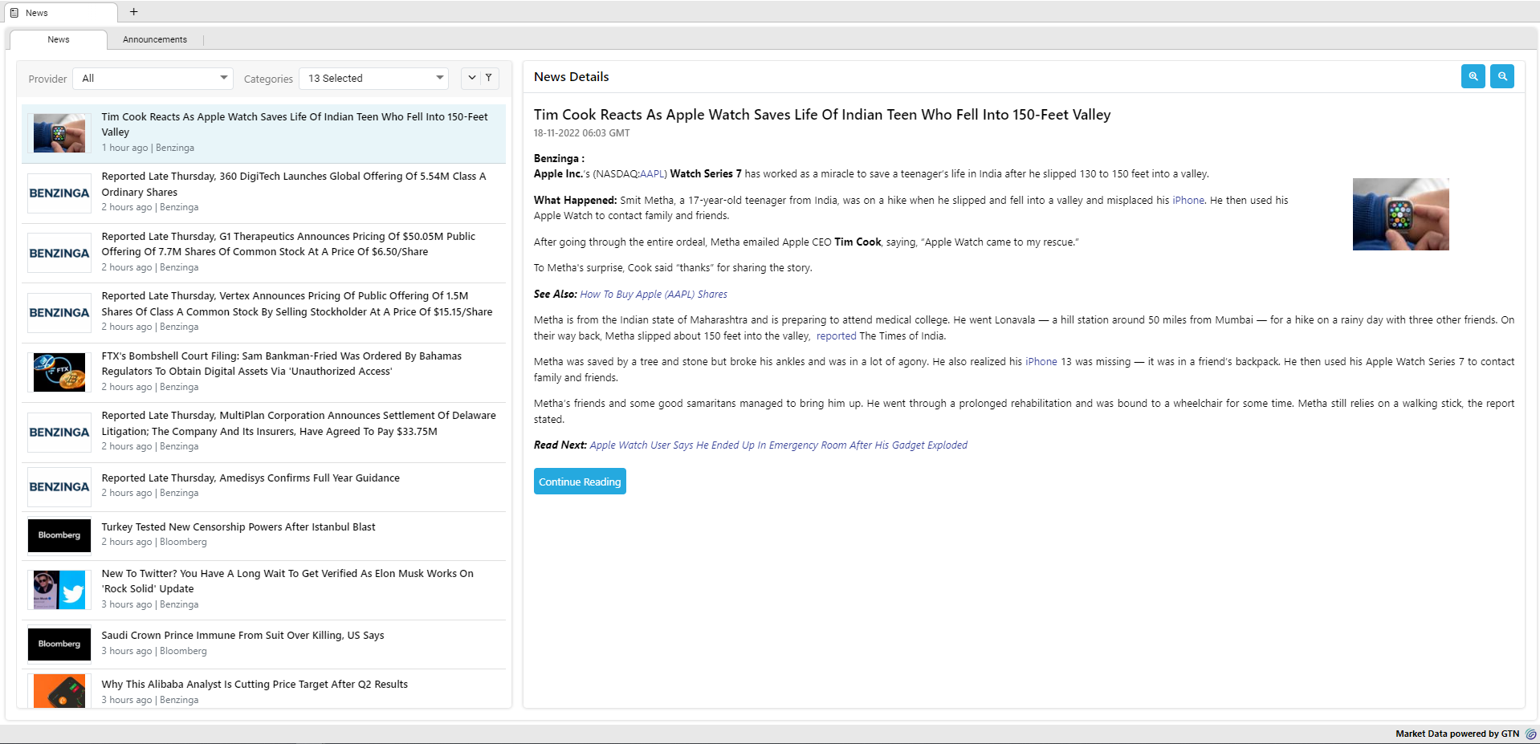Click the Bloomberg logo beside the Turkey item
The width and height of the screenshot is (1540, 744).
[59, 535]
